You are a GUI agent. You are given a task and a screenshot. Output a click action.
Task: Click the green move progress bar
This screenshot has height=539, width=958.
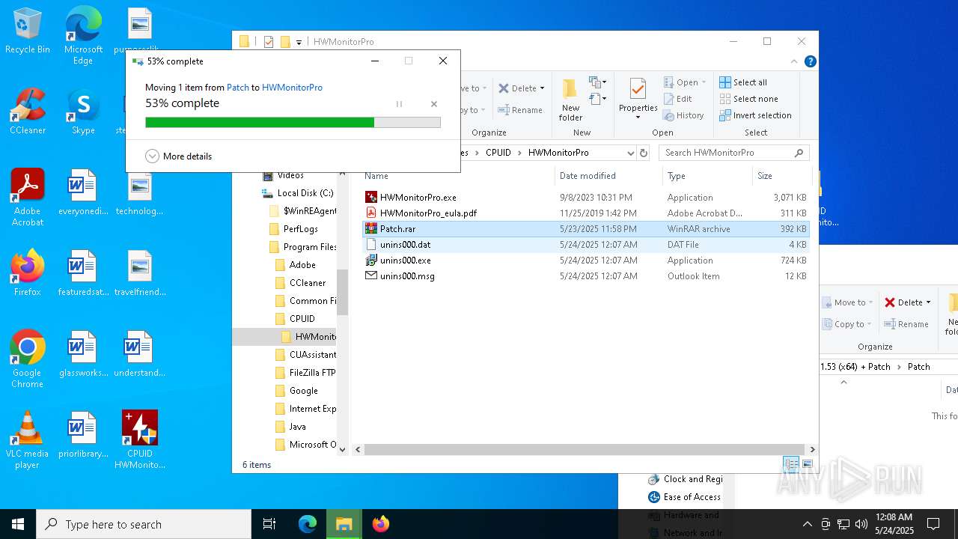coord(293,122)
